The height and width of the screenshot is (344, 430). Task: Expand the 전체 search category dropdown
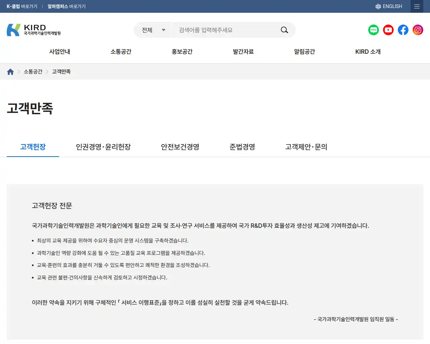153,30
